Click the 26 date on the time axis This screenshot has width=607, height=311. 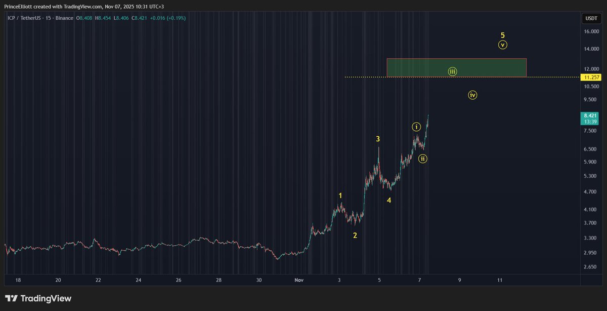pos(179,280)
